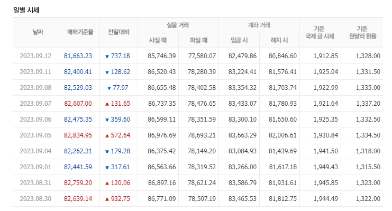Select sell price 78,693.21

pyautogui.click(x=202, y=135)
